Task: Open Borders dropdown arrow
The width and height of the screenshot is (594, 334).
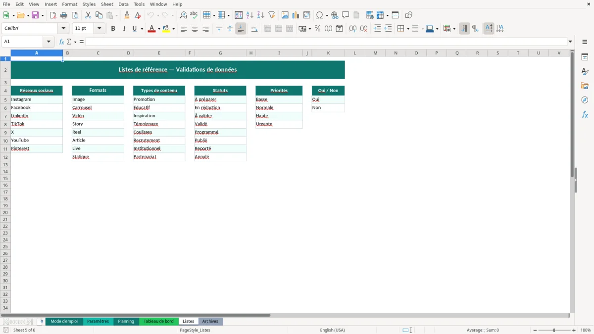Action: point(408,29)
